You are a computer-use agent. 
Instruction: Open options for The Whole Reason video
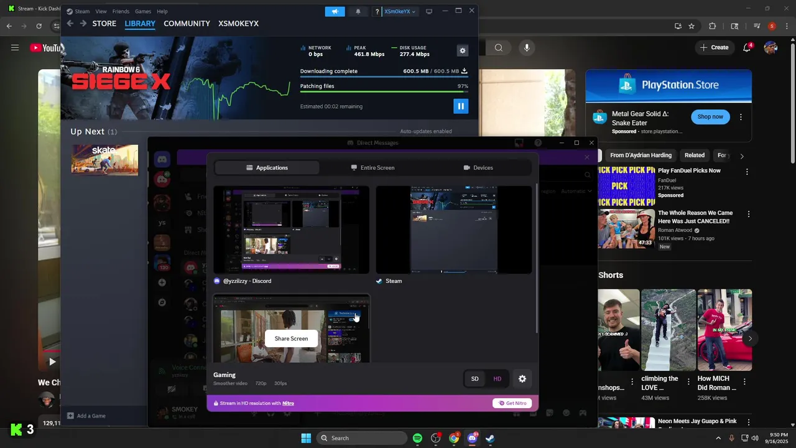tap(748, 214)
